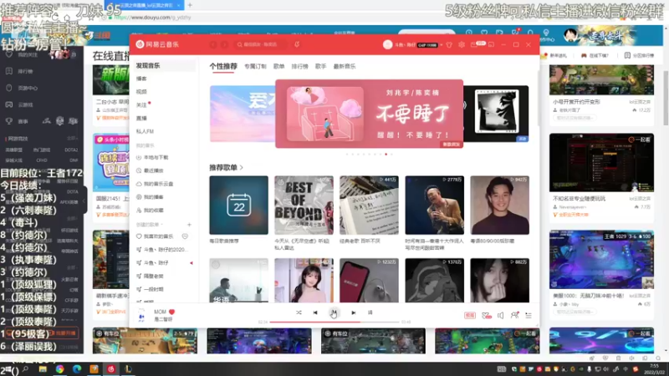Open 私人FM in sidebar
Image resolution: width=669 pixels, height=376 pixels.
tap(145, 131)
